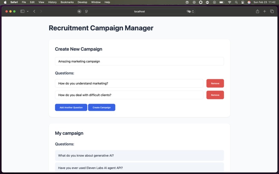
Task: Click the campaign name input field
Action: [139, 61]
